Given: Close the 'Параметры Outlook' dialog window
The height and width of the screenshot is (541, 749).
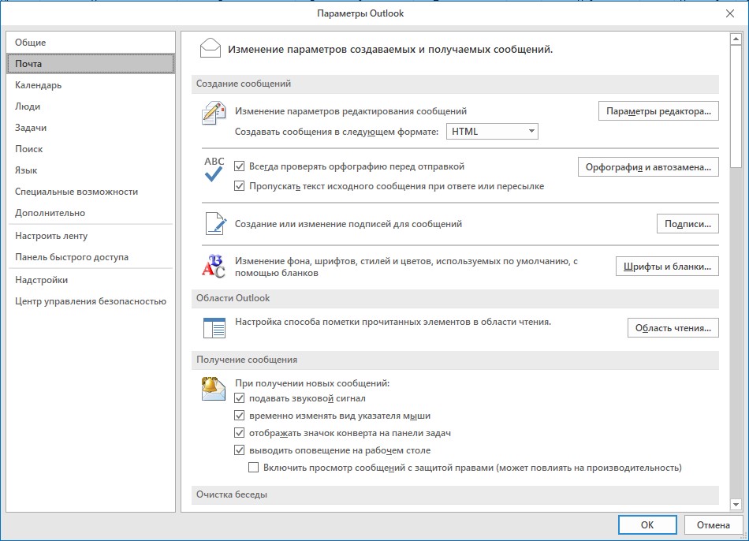Looking at the screenshot, I should click(730, 13).
